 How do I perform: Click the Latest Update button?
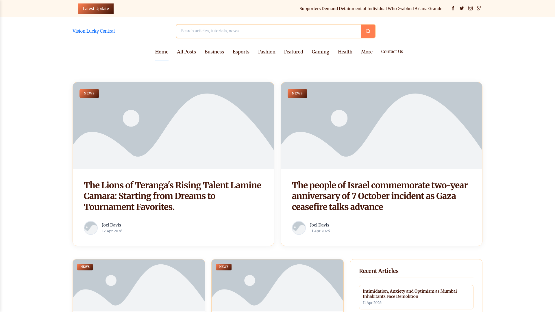coord(96,9)
